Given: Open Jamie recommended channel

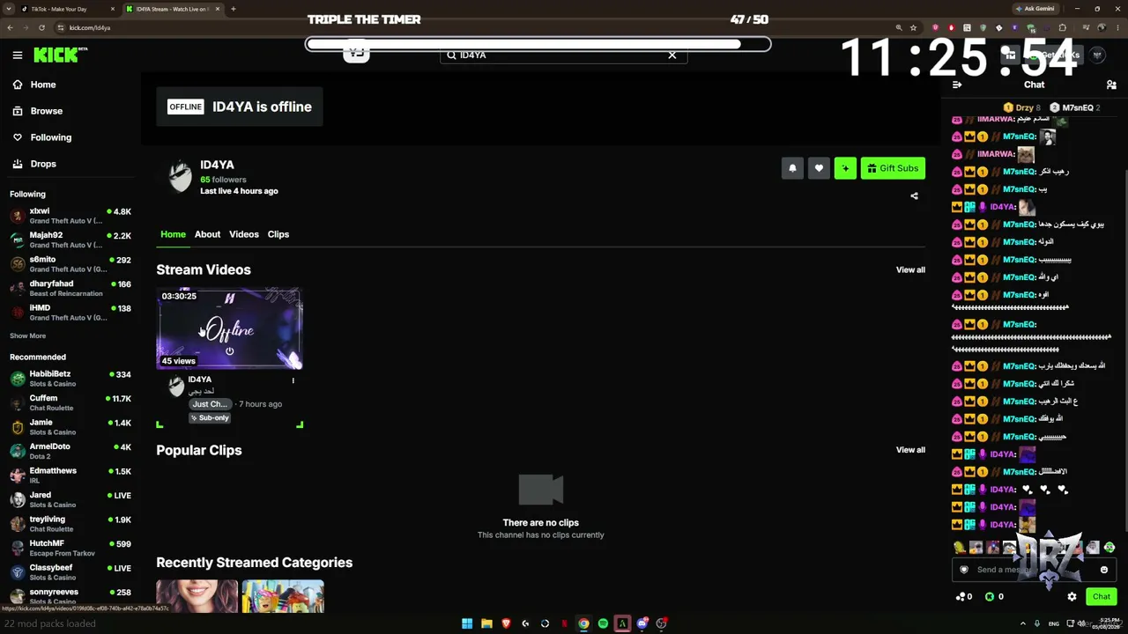Looking at the screenshot, I should pos(70,427).
